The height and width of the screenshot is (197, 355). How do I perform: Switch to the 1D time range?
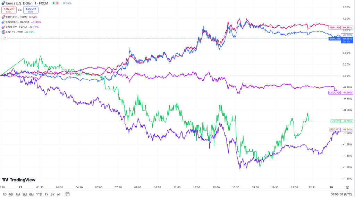[x=5, y=194]
